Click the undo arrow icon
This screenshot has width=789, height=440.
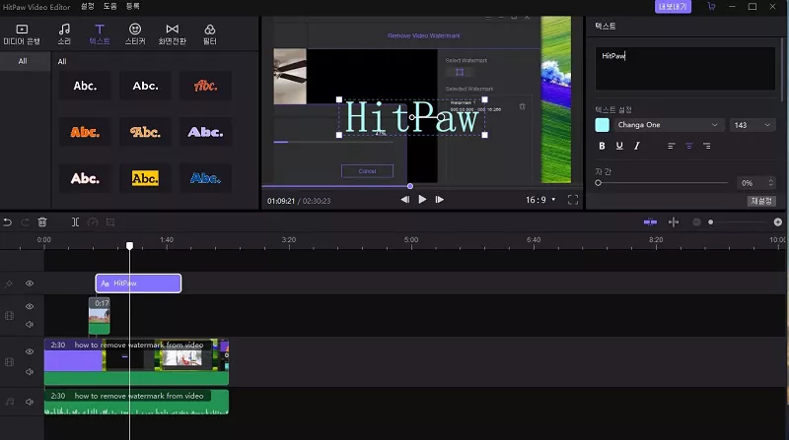[8, 222]
